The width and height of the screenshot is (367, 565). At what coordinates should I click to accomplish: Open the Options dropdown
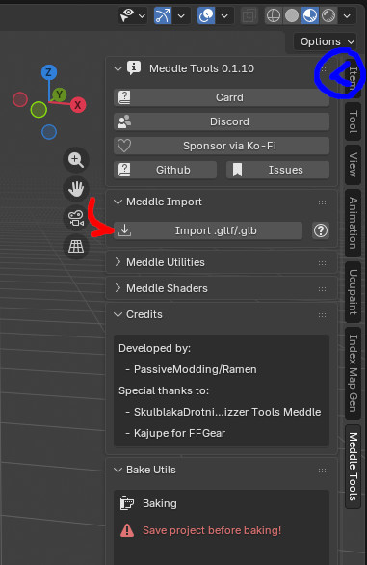(325, 41)
